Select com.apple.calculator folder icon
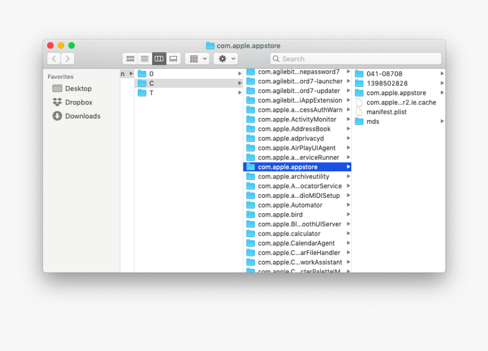 coord(251,234)
